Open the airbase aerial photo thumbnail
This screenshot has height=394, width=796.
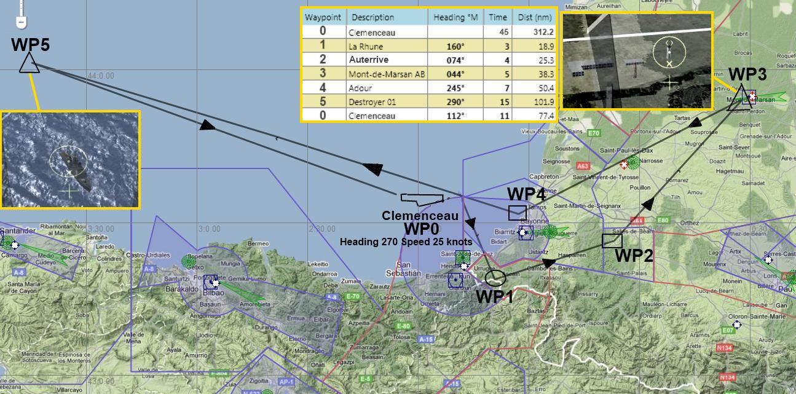637,61
